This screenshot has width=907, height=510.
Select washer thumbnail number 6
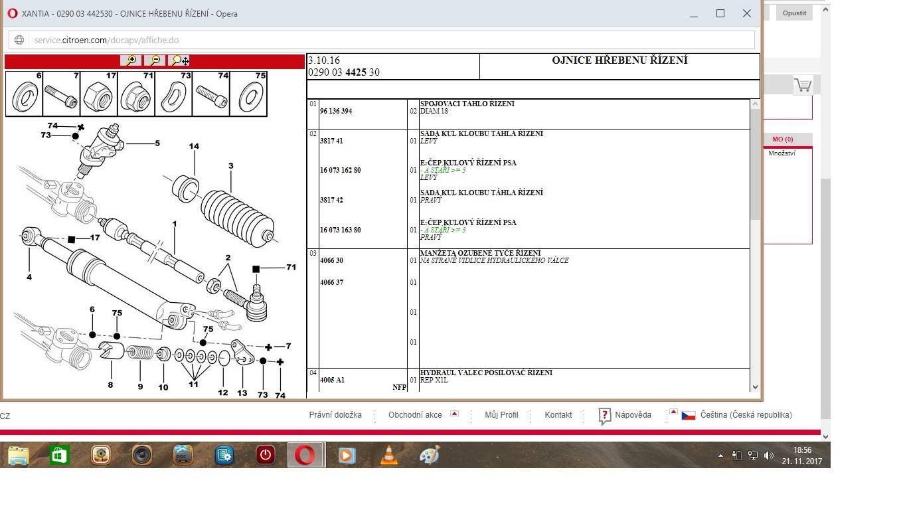click(25, 94)
